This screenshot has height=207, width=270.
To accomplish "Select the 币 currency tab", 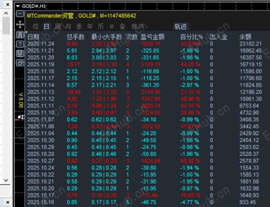I will pos(101,27).
